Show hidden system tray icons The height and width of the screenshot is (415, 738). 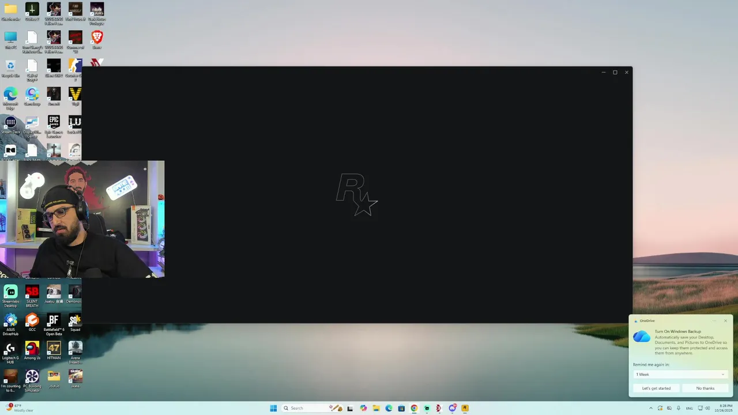[x=651, y=408]
